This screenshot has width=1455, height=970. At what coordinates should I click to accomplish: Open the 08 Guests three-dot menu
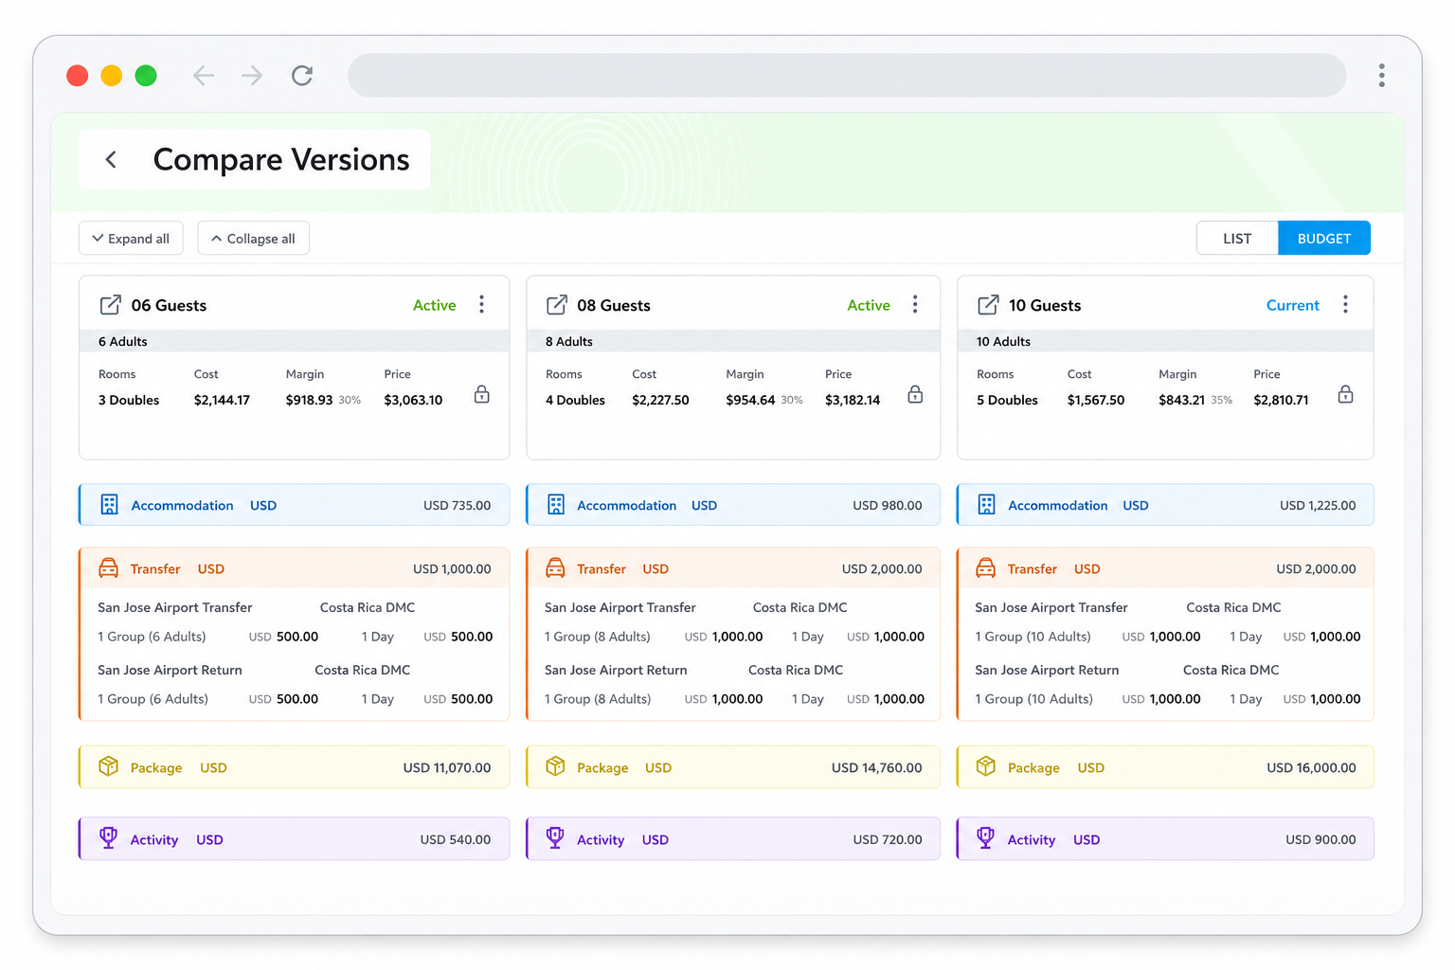(x=915, y=304)
